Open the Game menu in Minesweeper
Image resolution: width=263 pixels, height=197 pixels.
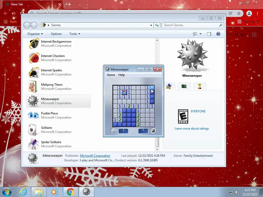click(111, 75)
